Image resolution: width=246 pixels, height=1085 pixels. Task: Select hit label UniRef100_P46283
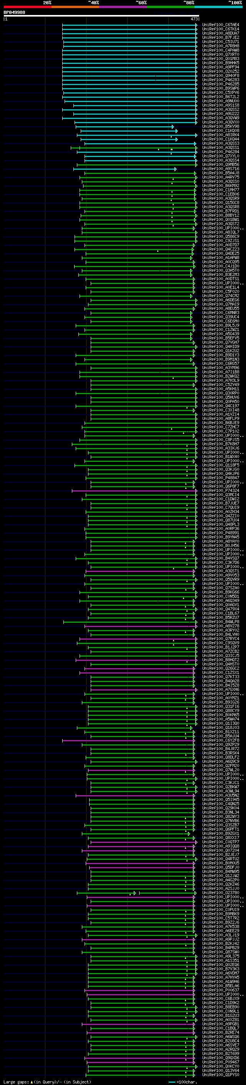tap(221, 80)
